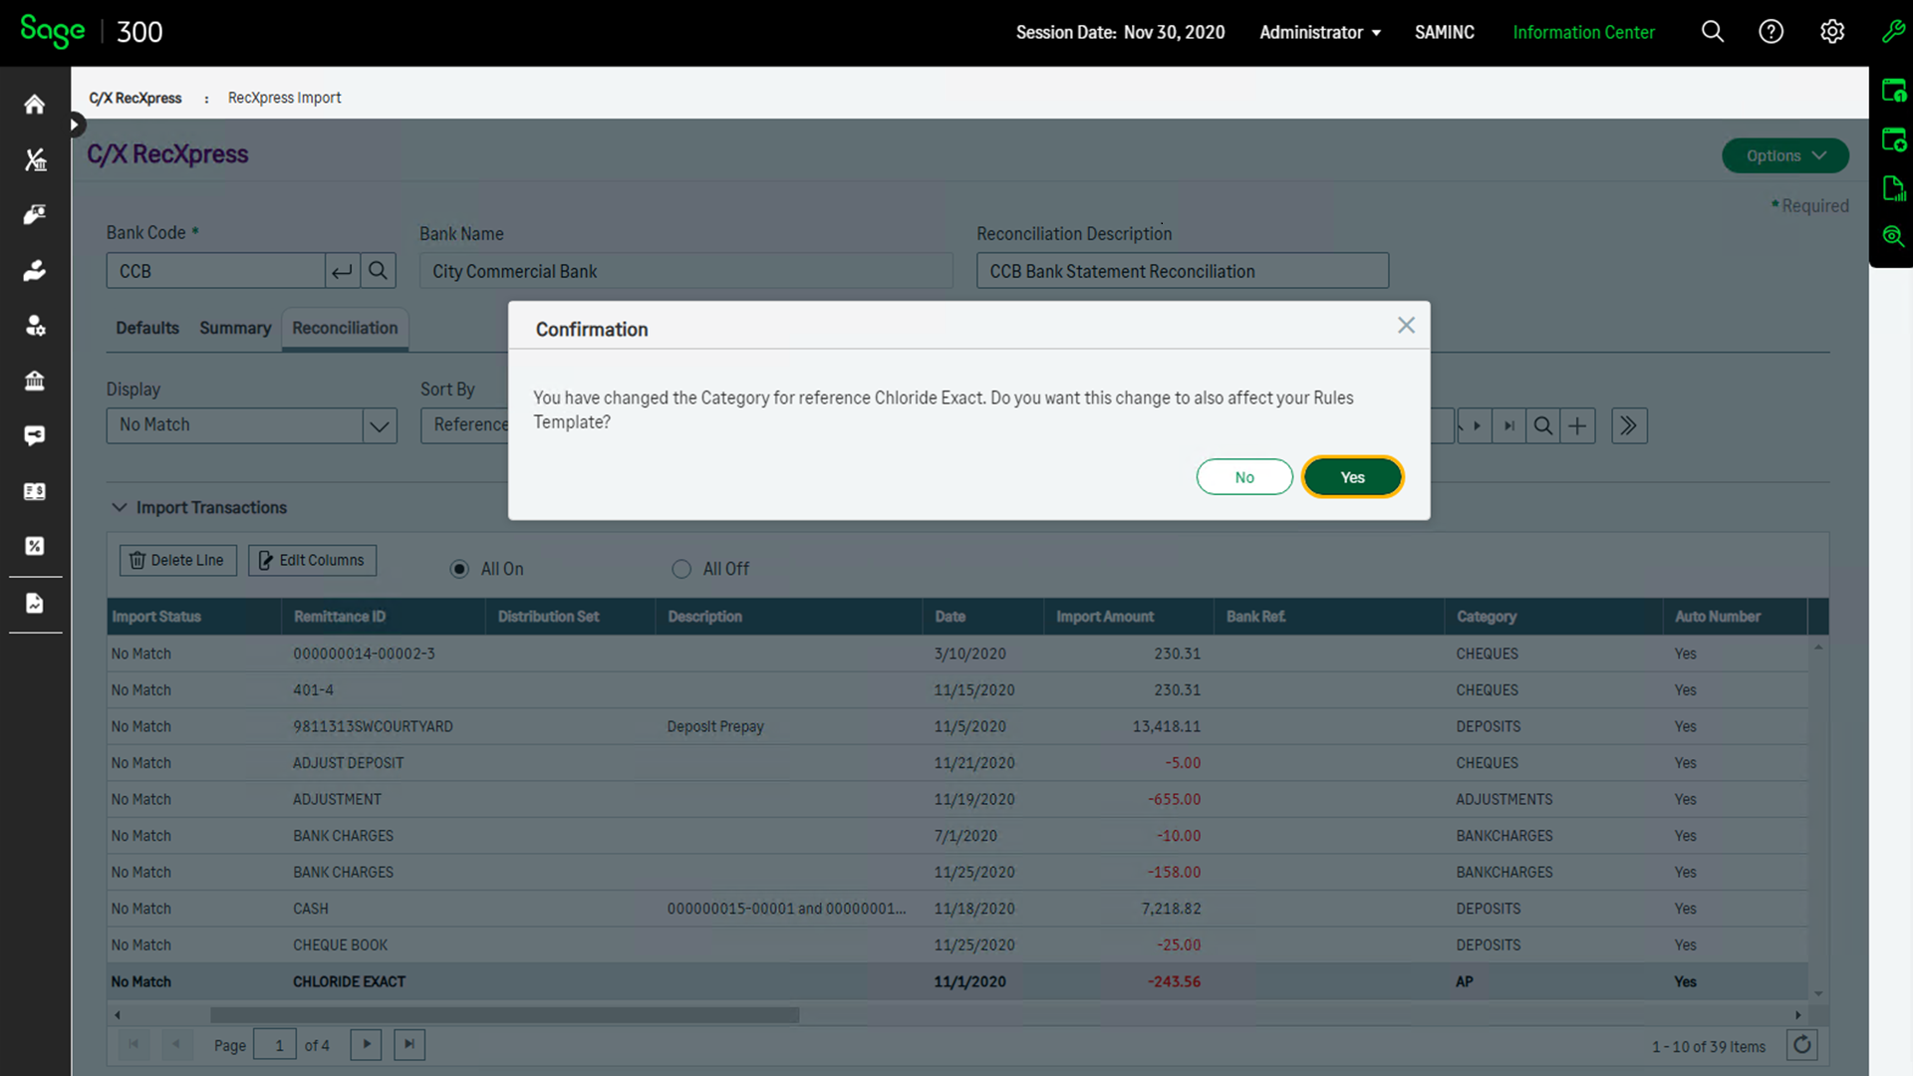Open the settings gear icon
1913x1076 pixels.
point(1831,32)
